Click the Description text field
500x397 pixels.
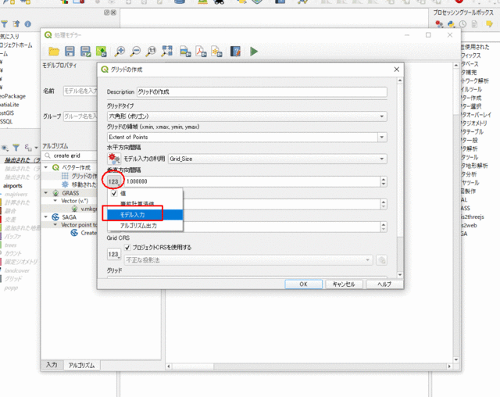[x=262, y=92]
